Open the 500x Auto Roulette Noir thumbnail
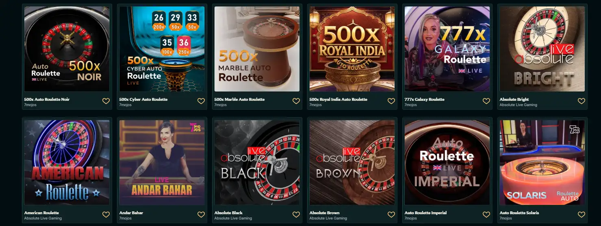The width and height of the screenshot is (601, 226). coord(67,49)
